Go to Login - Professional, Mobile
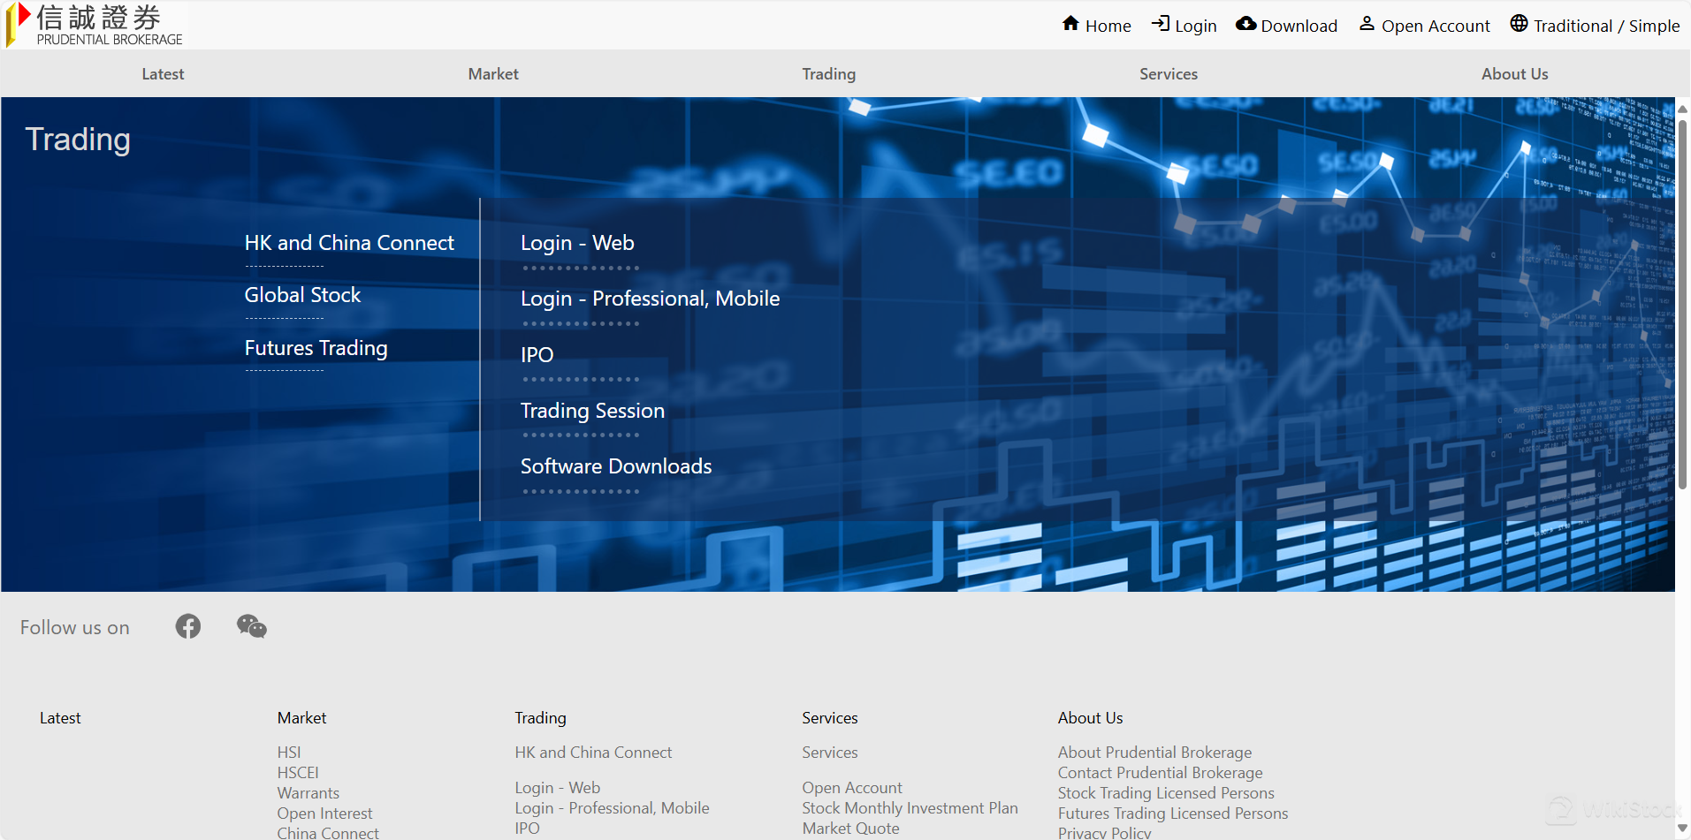Image resolution: width=1691 pixels, height=840 pixels. point(650,299)
